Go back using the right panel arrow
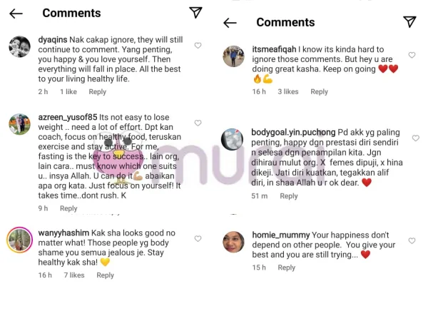This screenshot has height=321, width=428. (230, 23)
